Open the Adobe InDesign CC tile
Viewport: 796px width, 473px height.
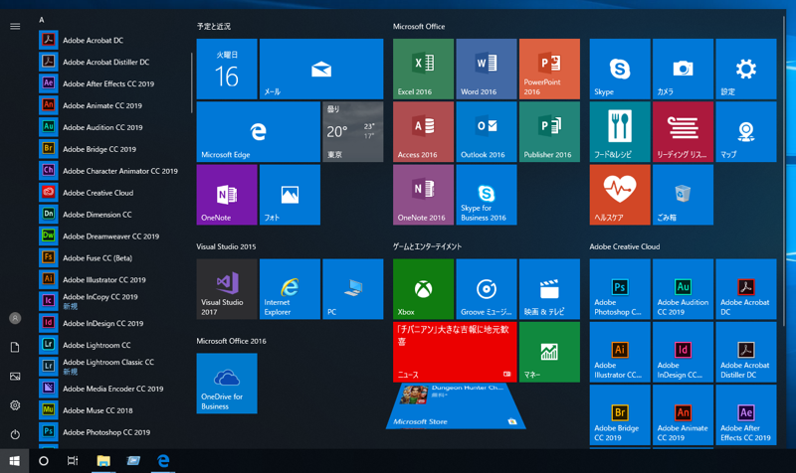683,352
